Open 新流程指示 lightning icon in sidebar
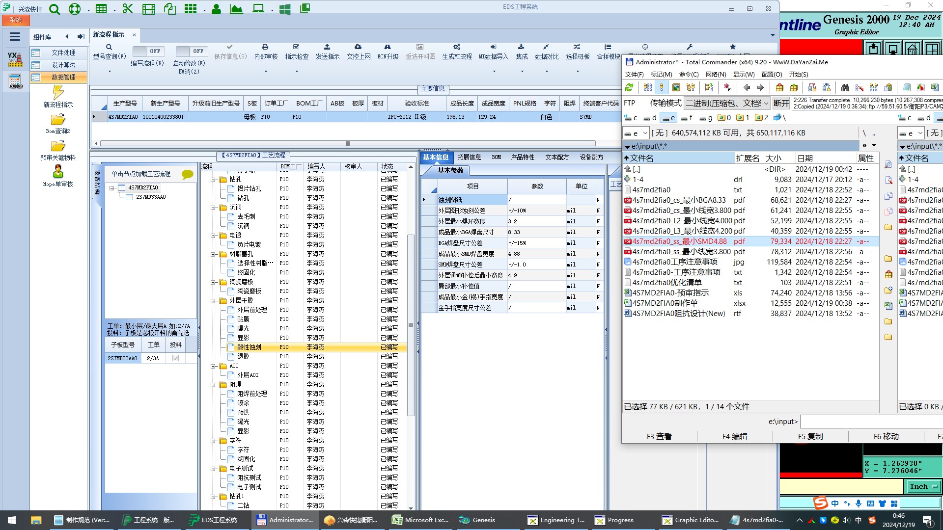 [x=58, y=92]
